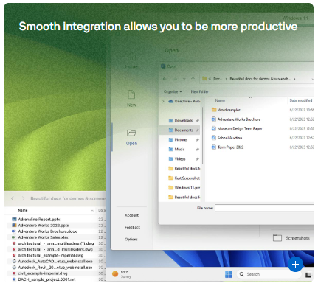
Task: Click the File name input box
Action: (264, 208)
